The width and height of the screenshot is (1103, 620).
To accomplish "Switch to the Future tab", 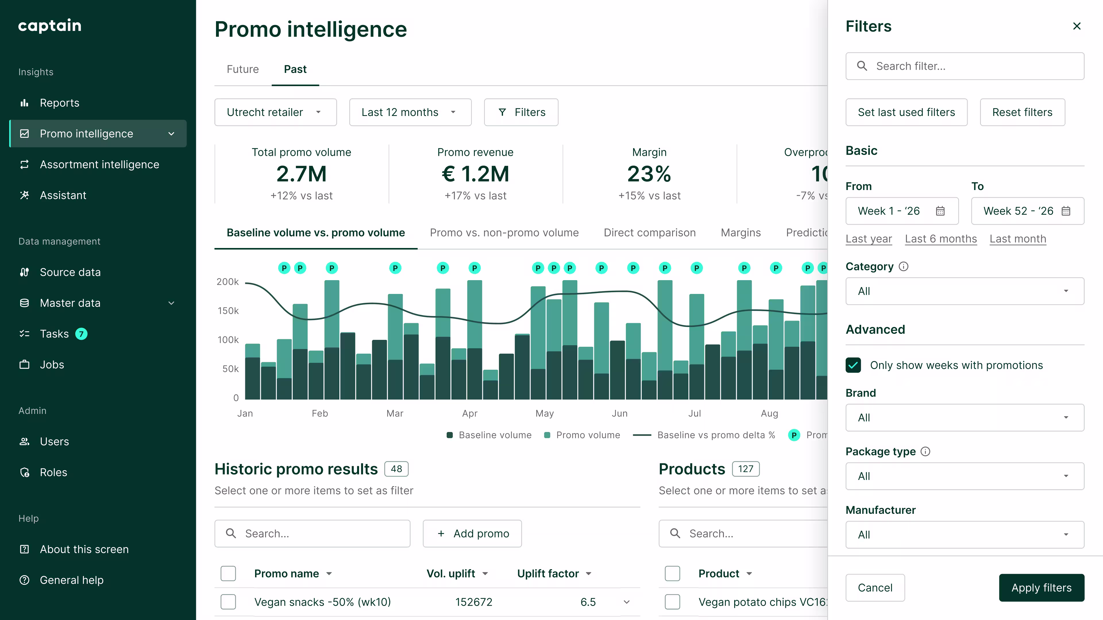I will tap(243, 69).
